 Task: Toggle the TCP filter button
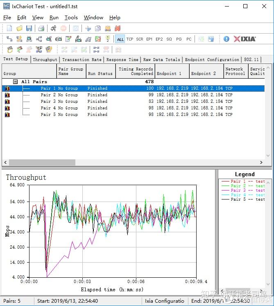[130, 39]
